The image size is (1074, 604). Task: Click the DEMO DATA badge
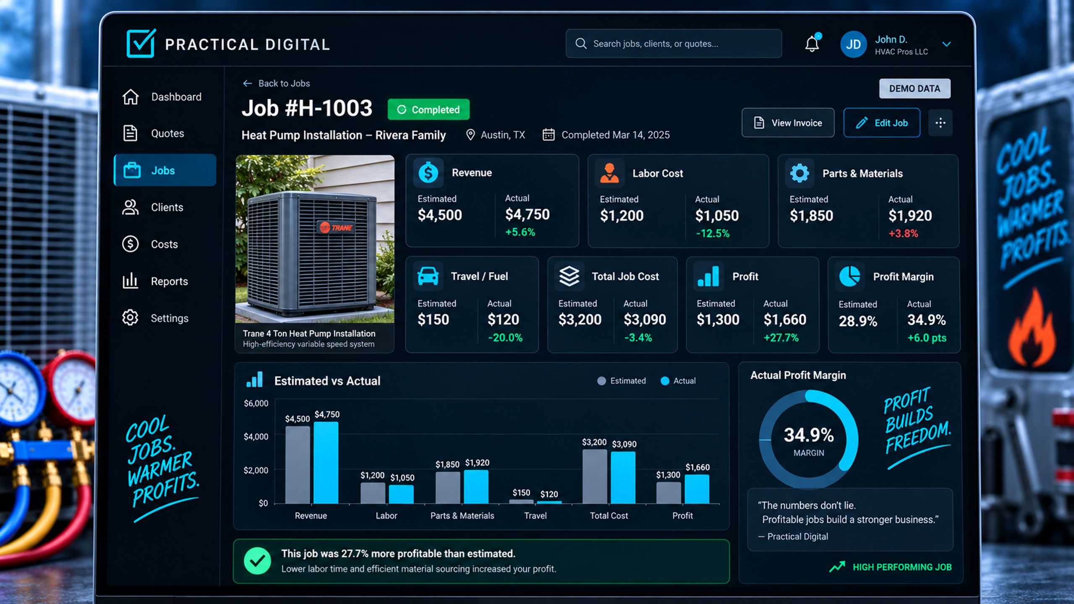tap(915, 89)
